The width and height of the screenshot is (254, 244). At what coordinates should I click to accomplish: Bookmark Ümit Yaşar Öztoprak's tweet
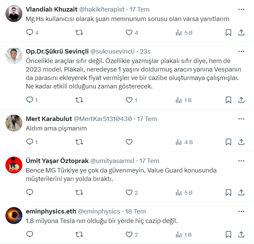[x=229, y=192]
